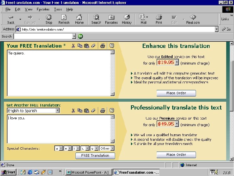Refresh the page with Refresh icon
This screenshot has height=176, width=234.
[64, 19]
